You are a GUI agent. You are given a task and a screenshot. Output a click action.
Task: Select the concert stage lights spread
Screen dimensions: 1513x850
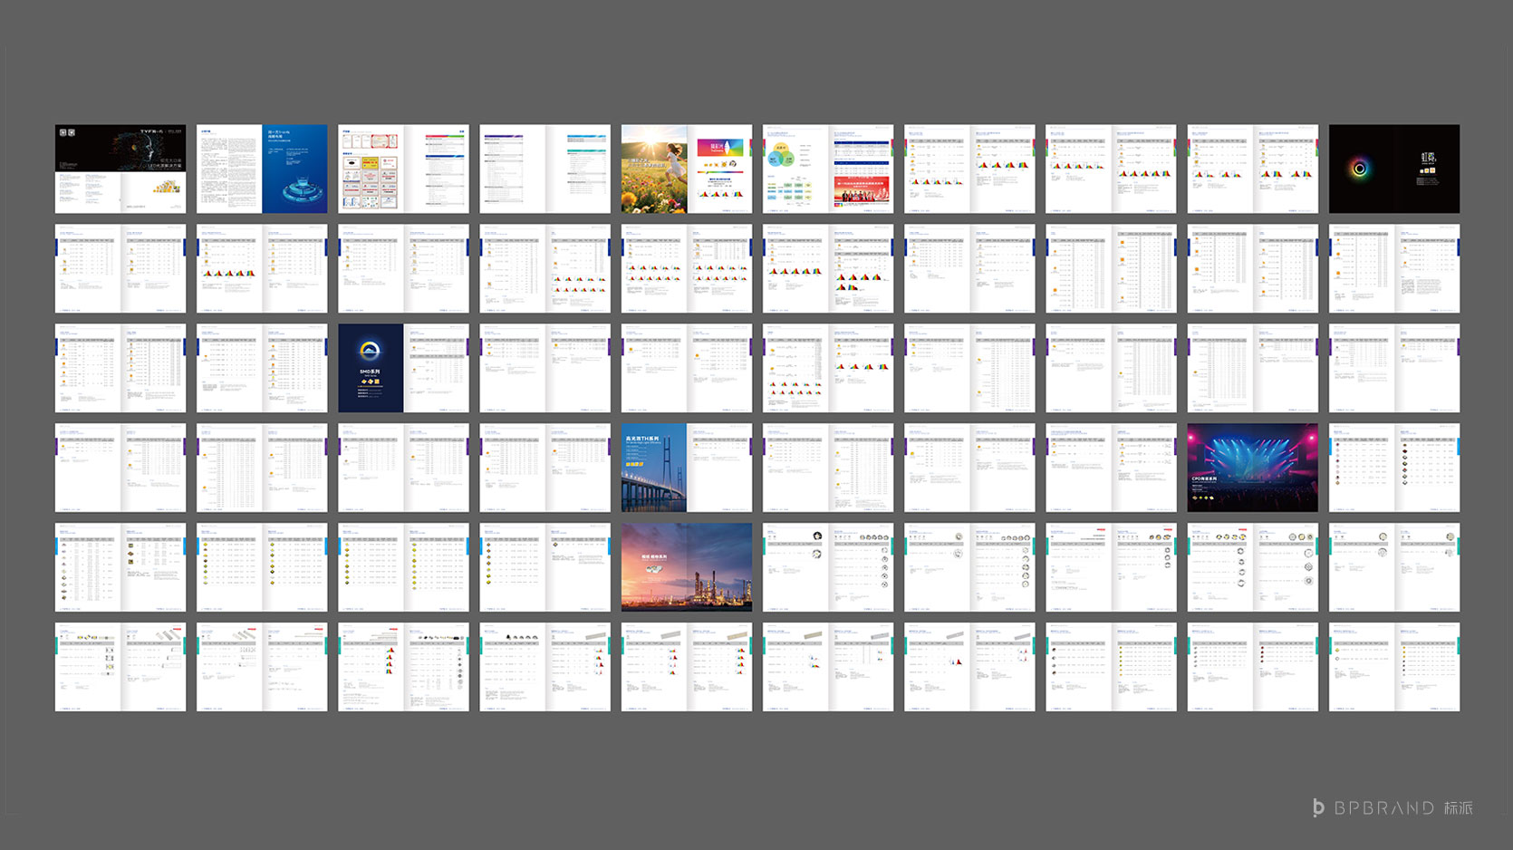[x=1252, y=467]
